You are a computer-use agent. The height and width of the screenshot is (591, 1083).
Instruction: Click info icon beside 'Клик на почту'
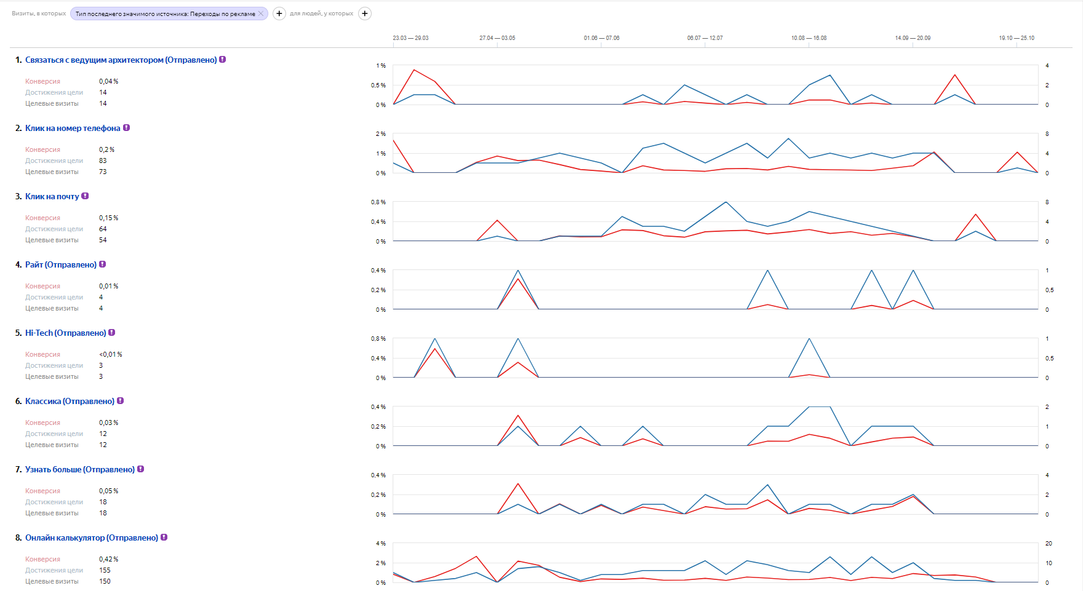(x=85, y=196)
